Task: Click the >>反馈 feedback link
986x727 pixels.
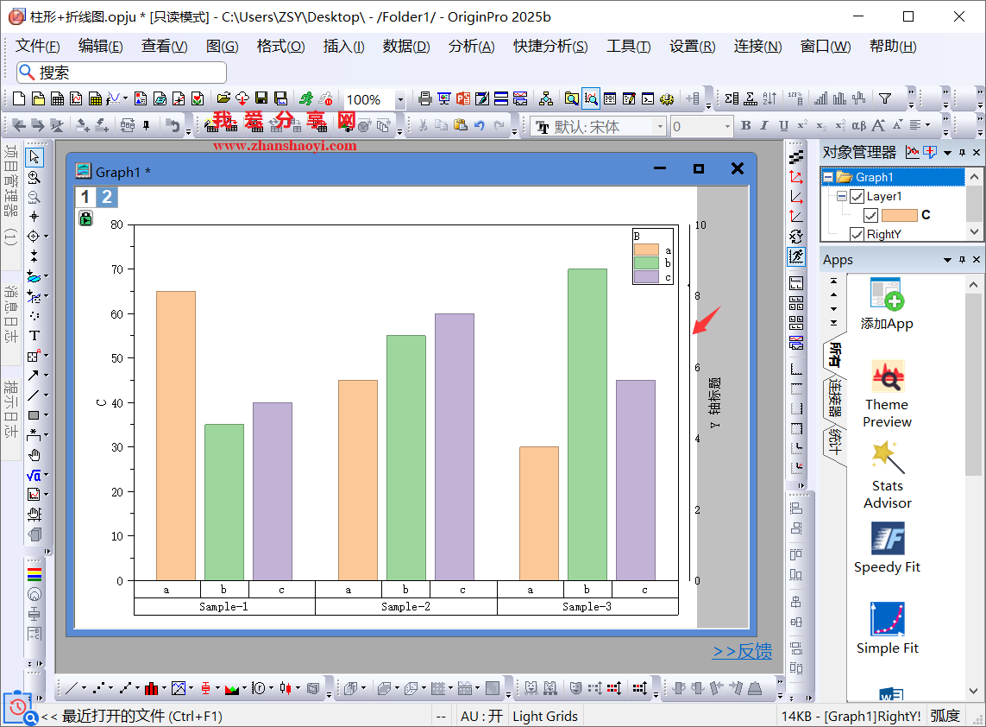Action: coord(742,652)
